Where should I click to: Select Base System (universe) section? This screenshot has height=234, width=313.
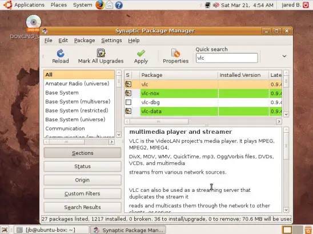79,120
